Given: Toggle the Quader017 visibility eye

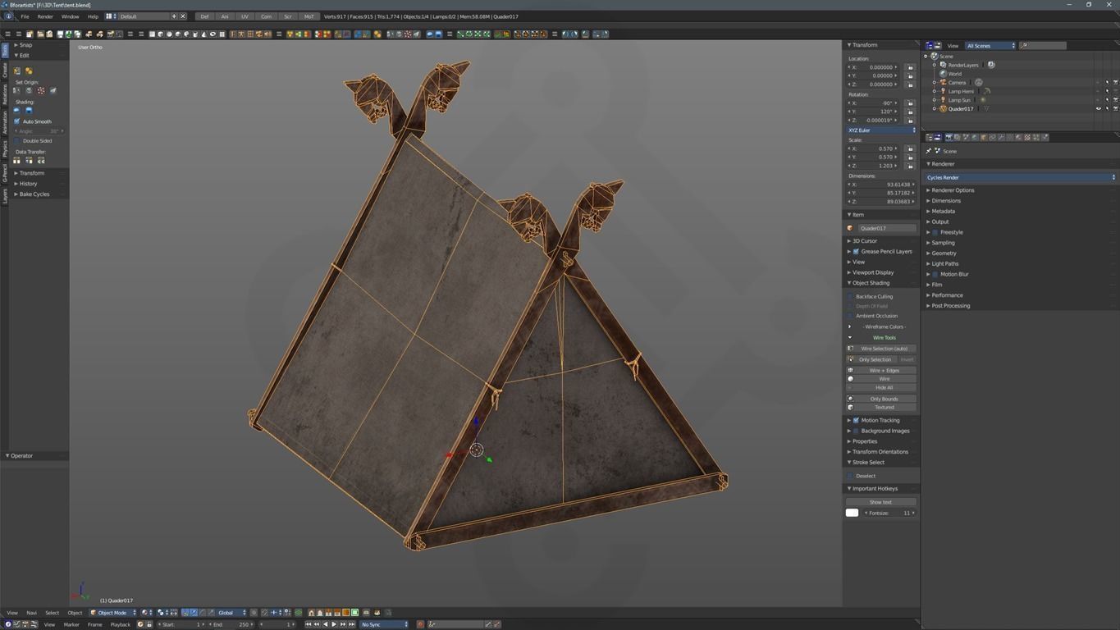Looking at the screenshot, I should [x=1099, y=108].
